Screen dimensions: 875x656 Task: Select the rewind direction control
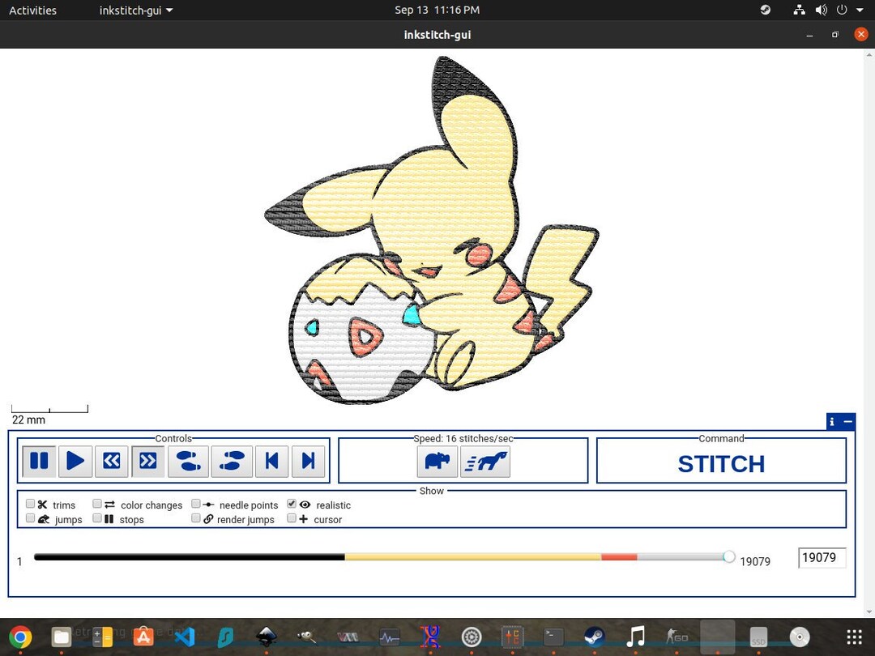(112, 461)
